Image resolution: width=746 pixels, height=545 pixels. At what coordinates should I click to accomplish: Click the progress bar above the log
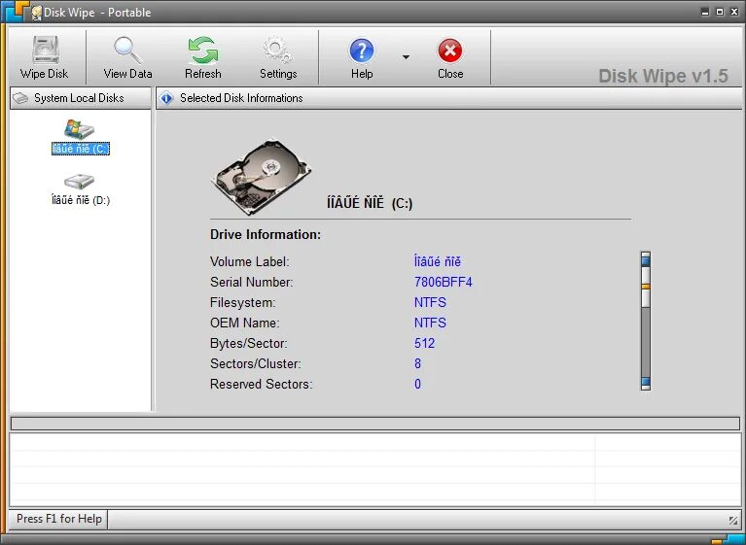[x=374, y=424]
